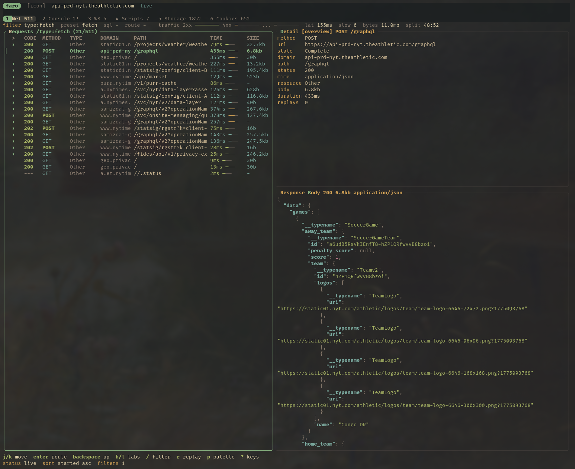Viewport: 575px width, 469px height.
Task: Sort by the CODE column header
Action: [x=30, y=38]
